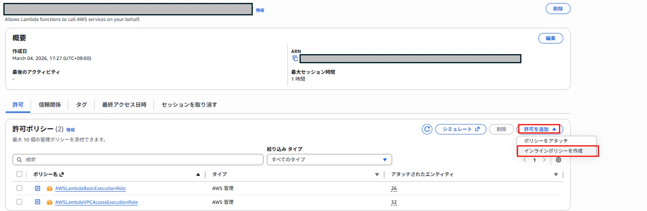Image resolution: width=647 pixels, height=211 pixels.
Task: Open the シミュレート policy simulator button
Action: tap(461, 129)
